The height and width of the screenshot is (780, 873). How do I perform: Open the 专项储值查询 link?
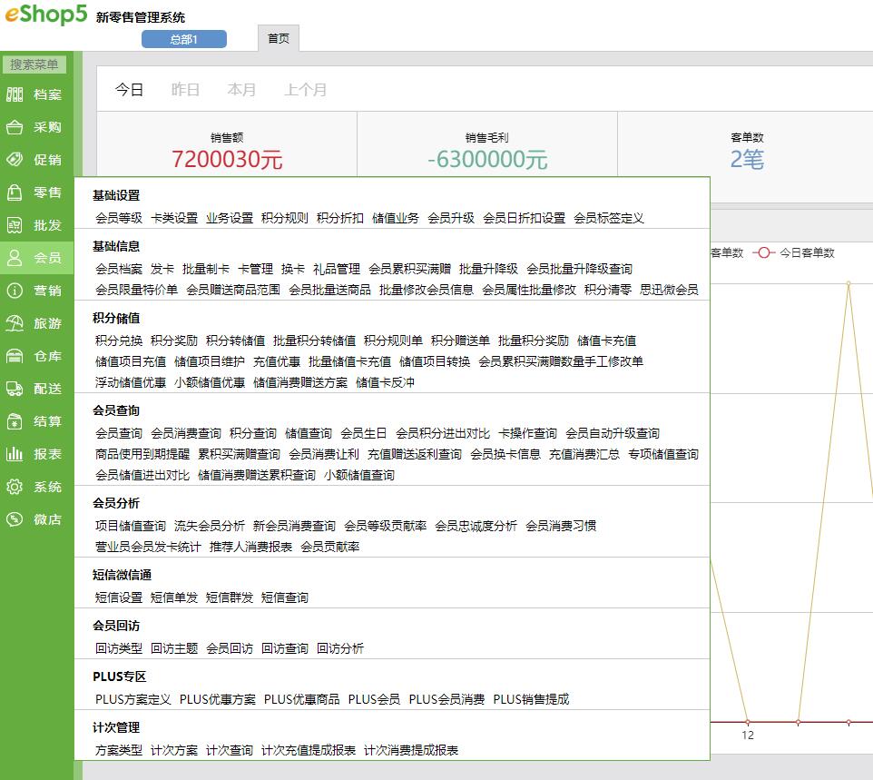[x=663, y=455]
